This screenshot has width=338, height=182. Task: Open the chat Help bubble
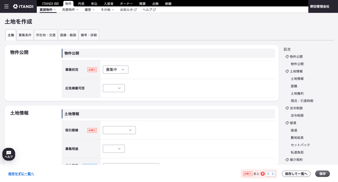click(9, 154)
